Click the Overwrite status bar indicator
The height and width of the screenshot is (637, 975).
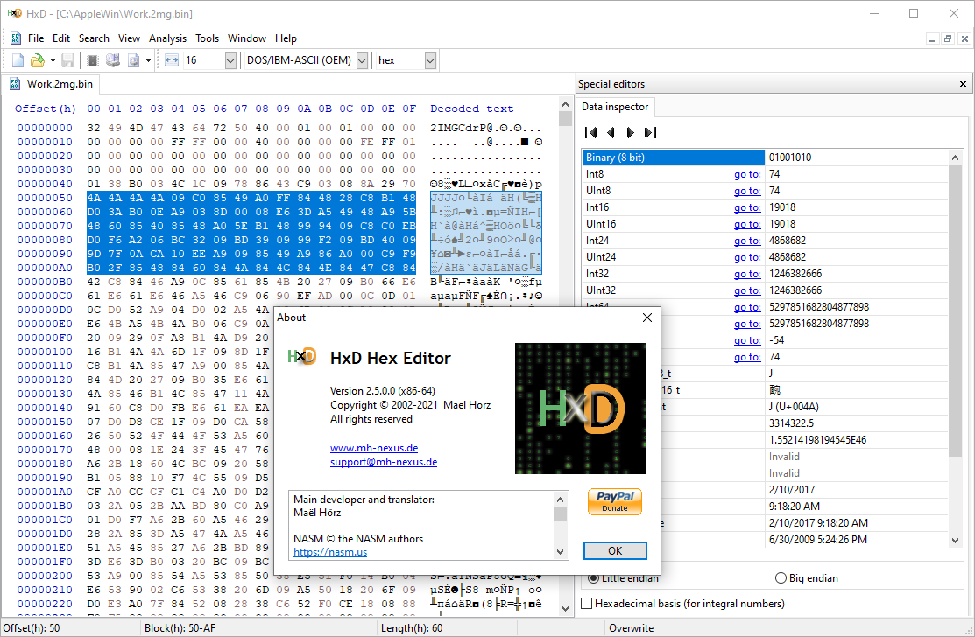[631, 627]
